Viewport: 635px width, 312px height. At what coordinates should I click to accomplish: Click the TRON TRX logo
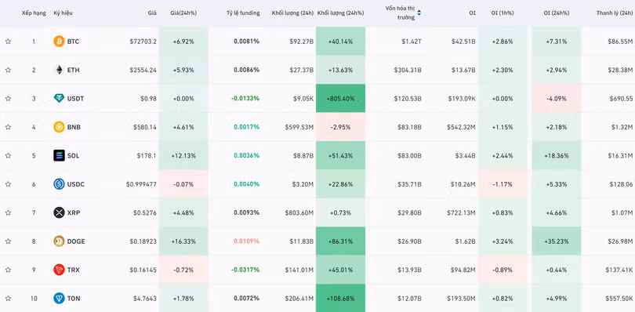(59, 270)
